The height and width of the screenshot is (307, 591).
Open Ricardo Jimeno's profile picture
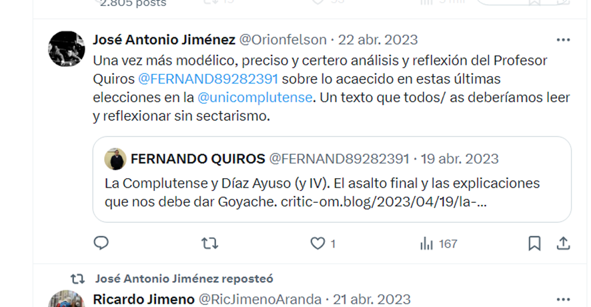coord(67,299)
